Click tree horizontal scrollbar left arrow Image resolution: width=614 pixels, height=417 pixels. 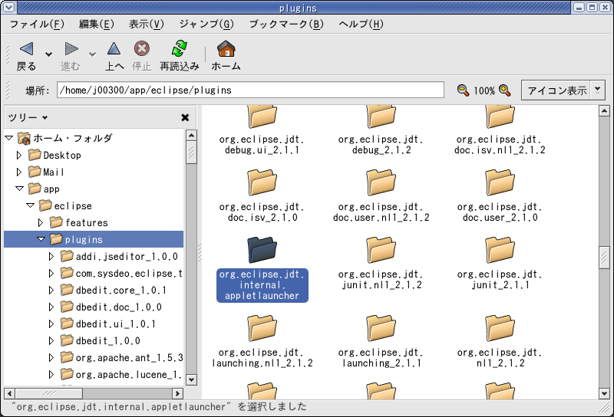[10, 393]
